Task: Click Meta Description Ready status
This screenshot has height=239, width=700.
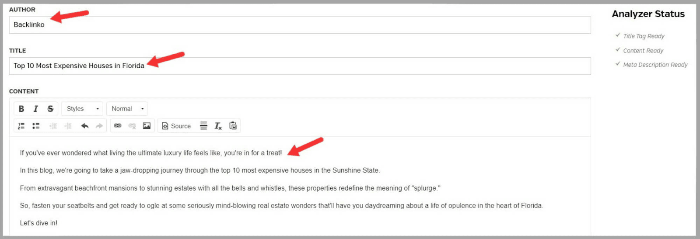Action: click(x=655, y=65)
